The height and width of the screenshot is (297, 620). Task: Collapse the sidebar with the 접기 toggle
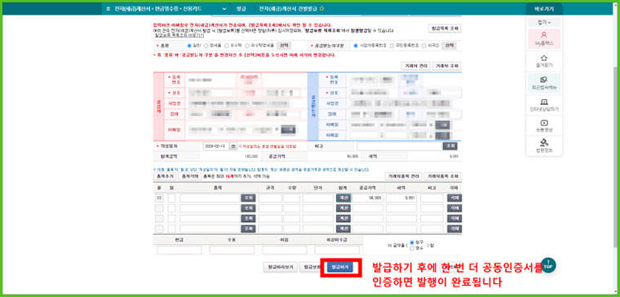544,23
